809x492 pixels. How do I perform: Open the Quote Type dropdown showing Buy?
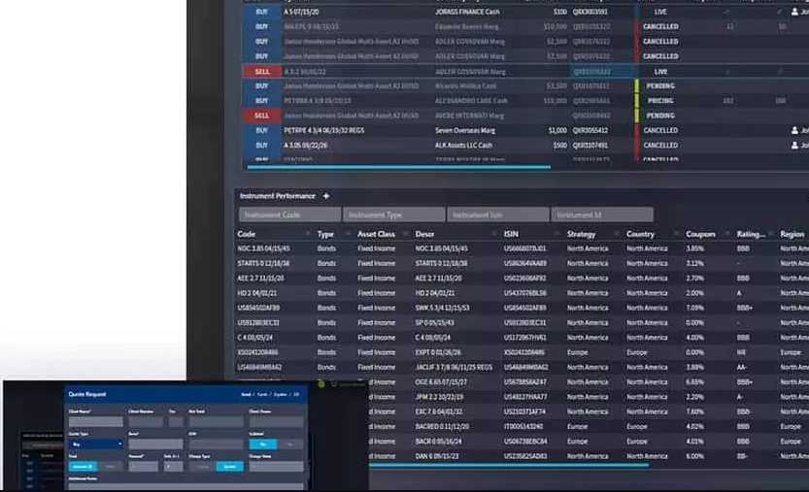point(96,444)
